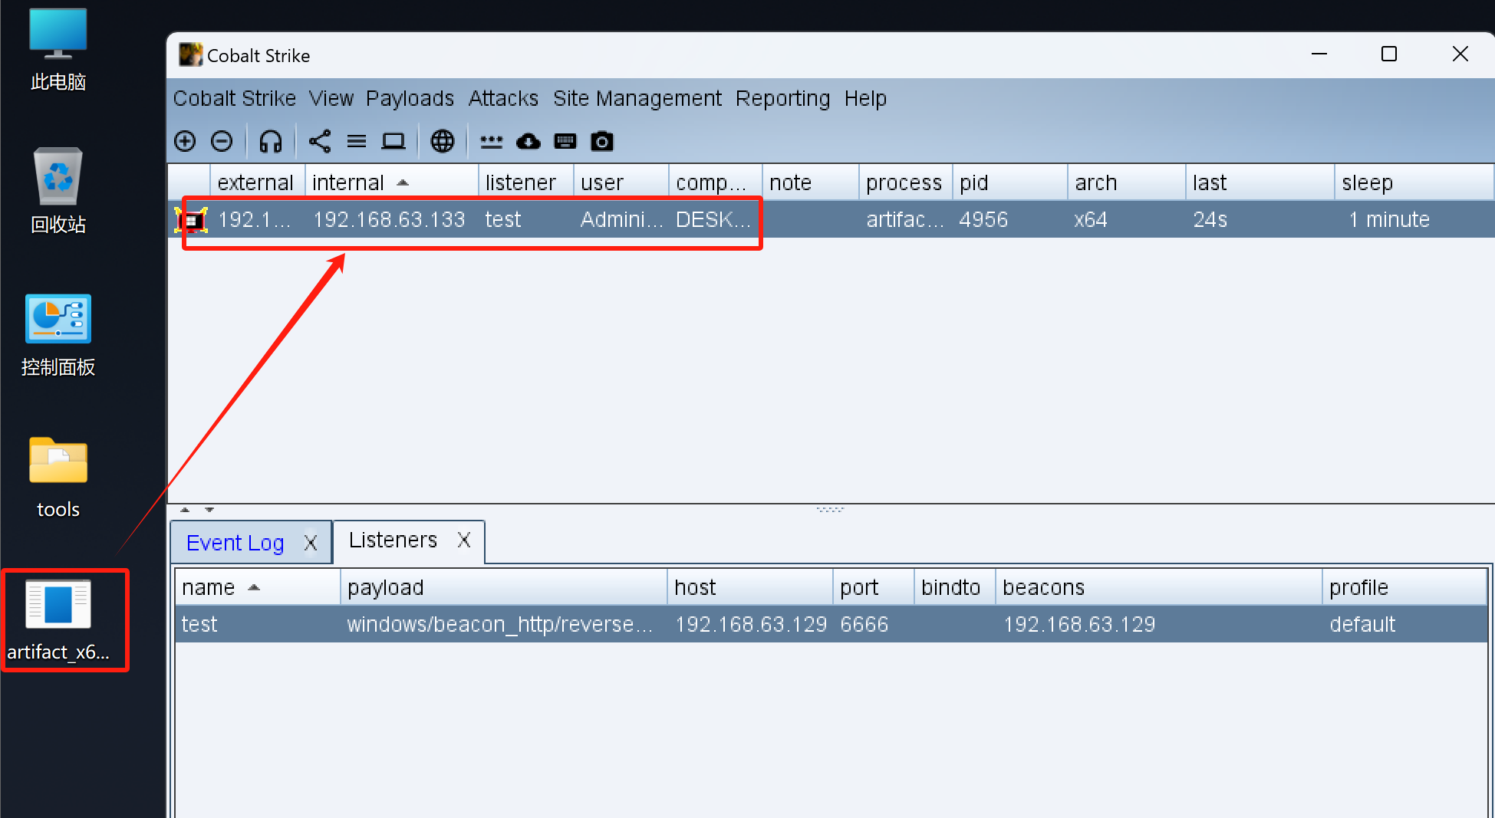Open the Site Management menu
1495x818 pixels.
click(x=637, y=98)
